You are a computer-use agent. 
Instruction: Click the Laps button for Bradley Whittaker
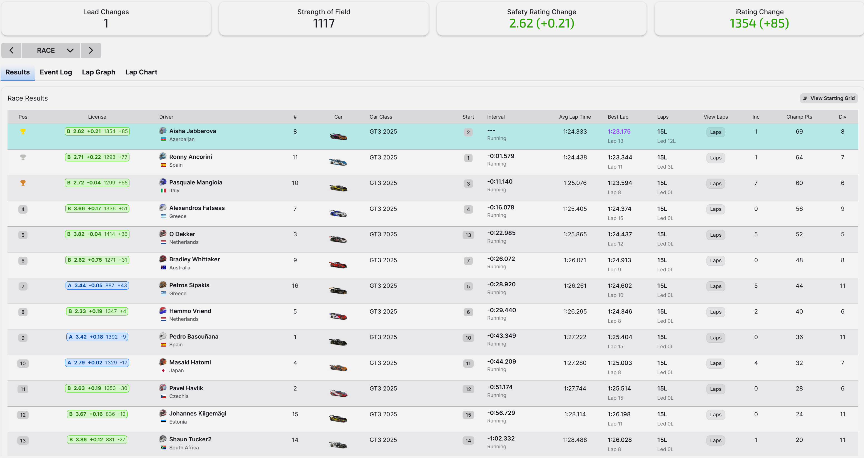(x=715, y=261)
